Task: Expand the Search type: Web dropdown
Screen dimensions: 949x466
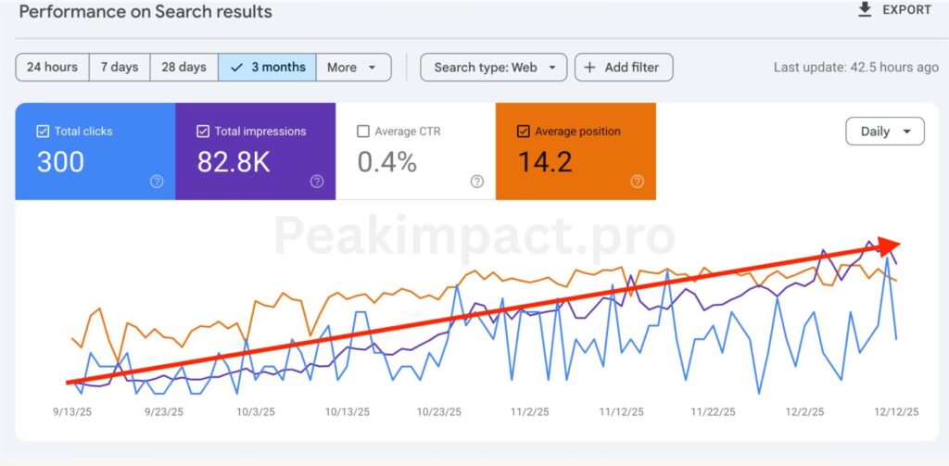Action: (493, 68)
